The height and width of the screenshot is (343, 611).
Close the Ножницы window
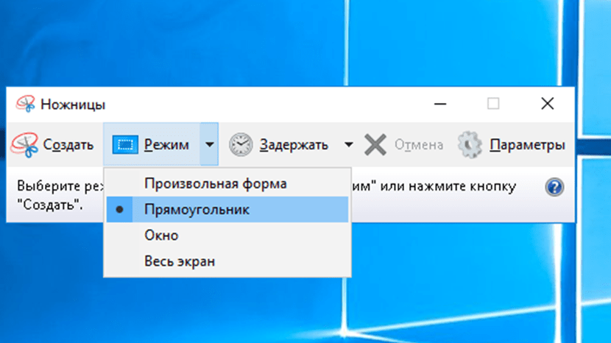547,104
